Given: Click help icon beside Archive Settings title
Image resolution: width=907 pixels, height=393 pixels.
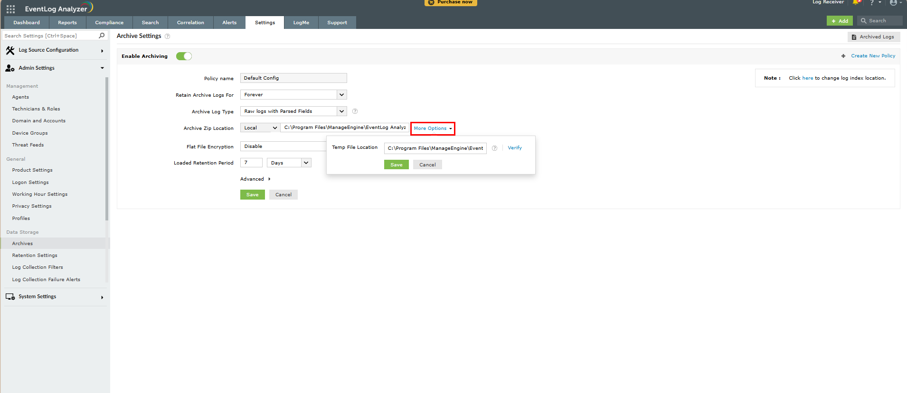Looking at the screenshot, I should (167, 36).
